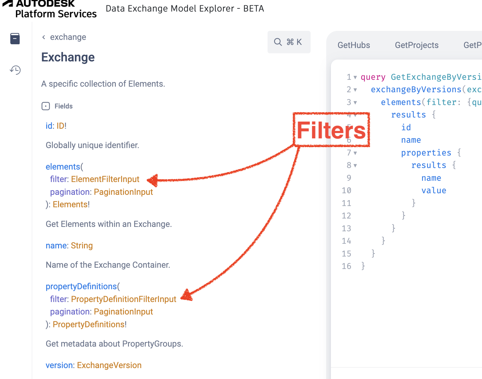Switch to the GetProjects tab
The height and width of the screenshot is (379, 482).
click(x=416, y=45)
